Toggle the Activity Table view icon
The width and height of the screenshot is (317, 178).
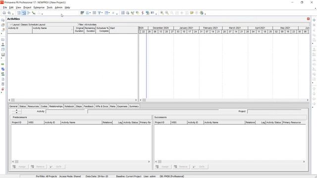point(19,13)
